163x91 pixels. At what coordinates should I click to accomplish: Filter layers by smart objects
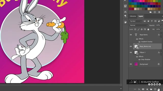pos(159,21)
